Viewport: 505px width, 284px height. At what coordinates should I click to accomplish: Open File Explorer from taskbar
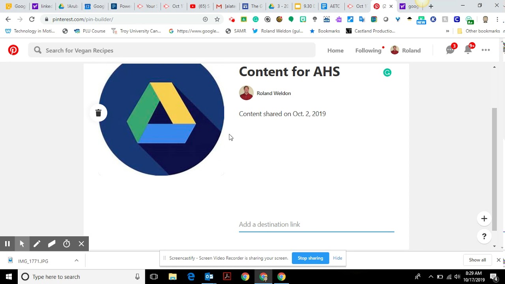(x=172, y=277)
